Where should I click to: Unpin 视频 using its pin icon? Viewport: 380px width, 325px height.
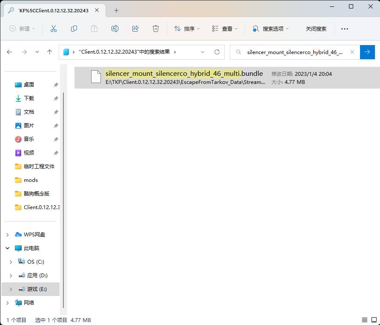pyautogui.click(x=56, y=152)
